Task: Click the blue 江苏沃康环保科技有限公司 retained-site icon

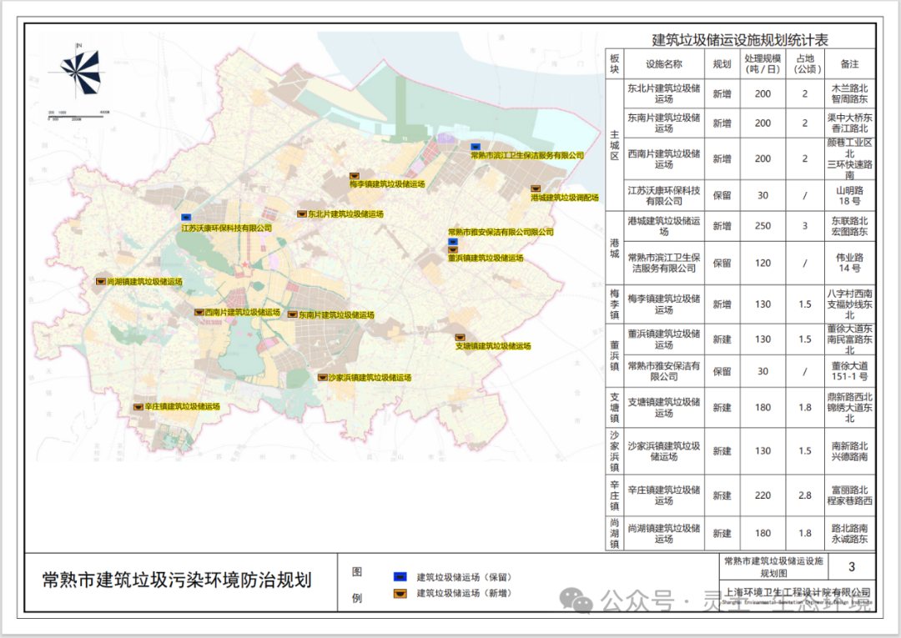Action: click(x=184, y=216)
